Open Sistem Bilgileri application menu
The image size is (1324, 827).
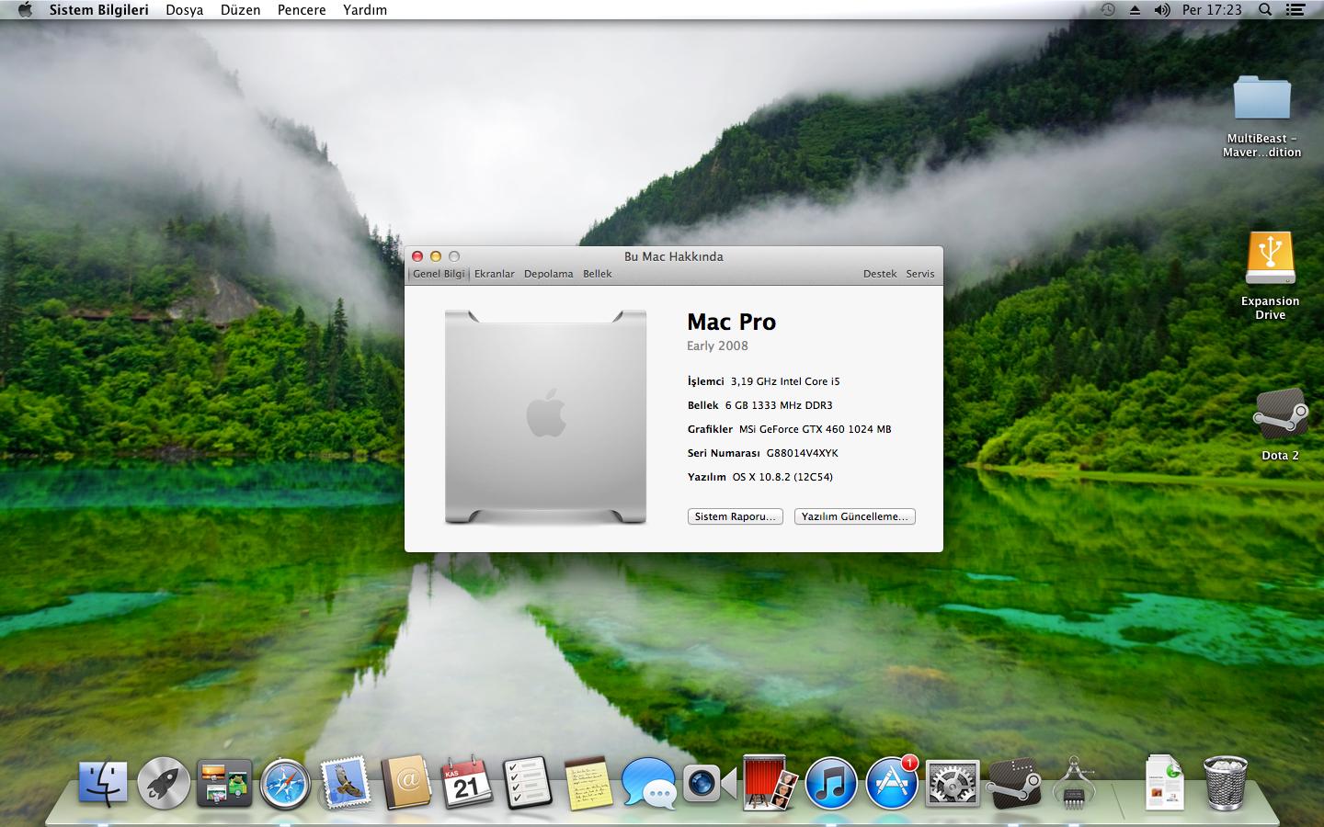click(x=98, y=10)
